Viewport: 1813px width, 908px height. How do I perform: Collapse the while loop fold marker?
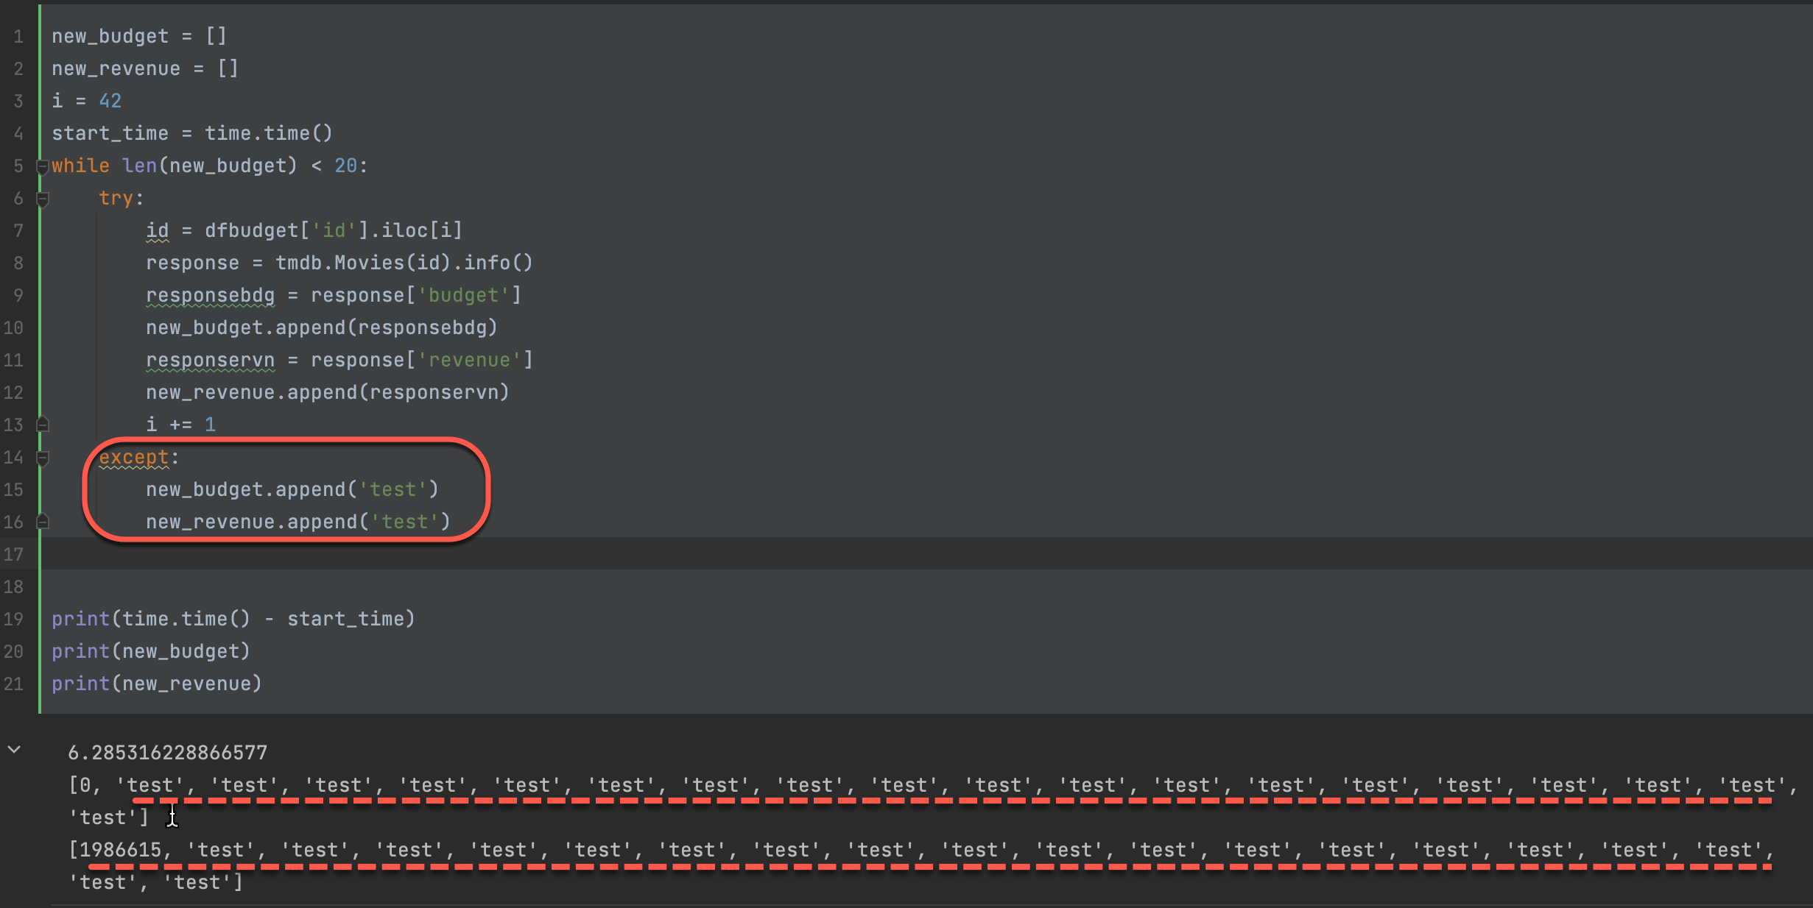(x=43, y=166)
